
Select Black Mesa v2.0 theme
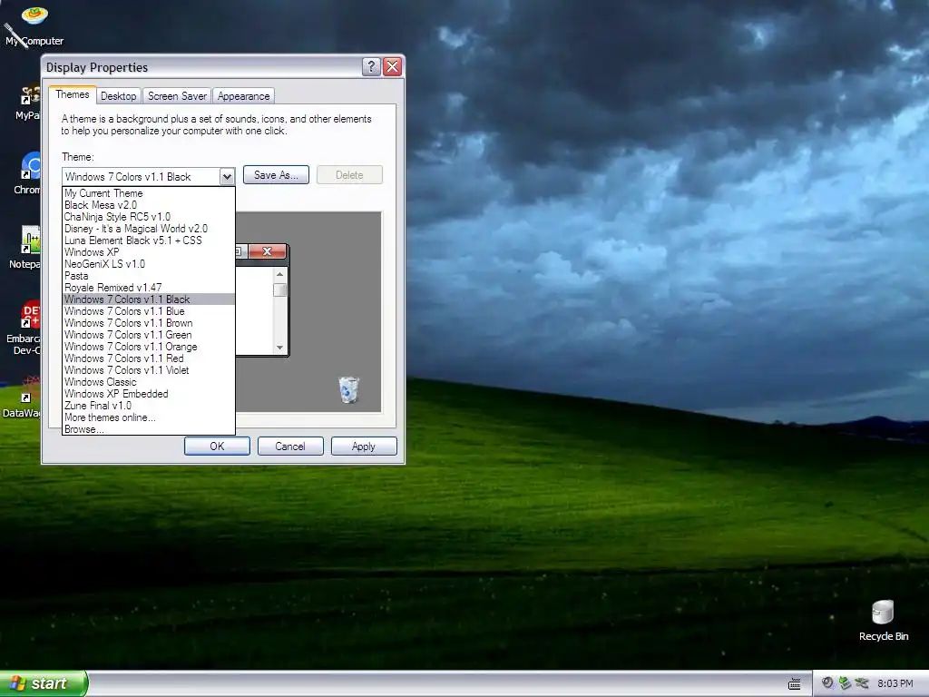[149, 205]
